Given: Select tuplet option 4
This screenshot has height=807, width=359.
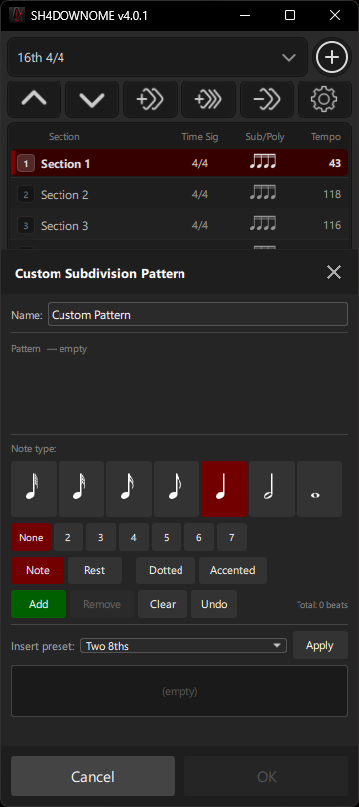Looking at the screenshot, I should pyautogui.click(x=134, y=537).
